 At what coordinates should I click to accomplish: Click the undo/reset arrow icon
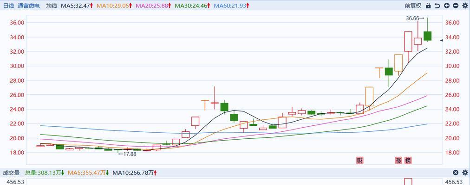click(437, 6)
